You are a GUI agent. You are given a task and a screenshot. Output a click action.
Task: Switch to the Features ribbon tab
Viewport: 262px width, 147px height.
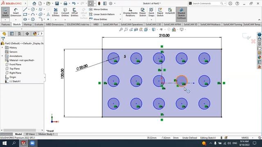click(6, 24)
